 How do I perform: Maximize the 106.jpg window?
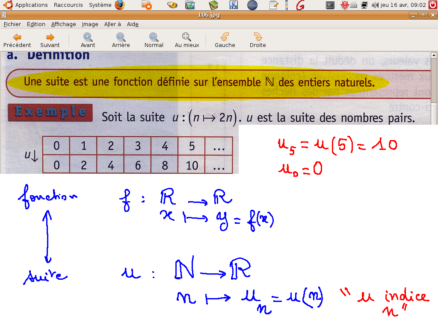coord(423,15)
